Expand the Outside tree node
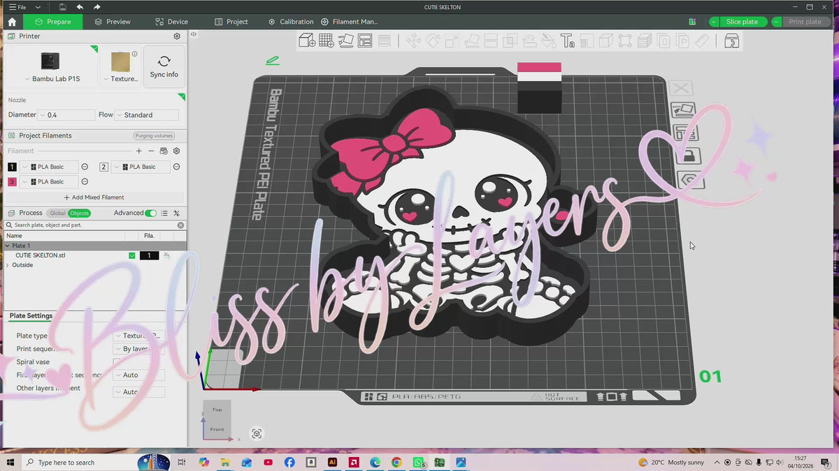The image size is (839, 471). 8,265
